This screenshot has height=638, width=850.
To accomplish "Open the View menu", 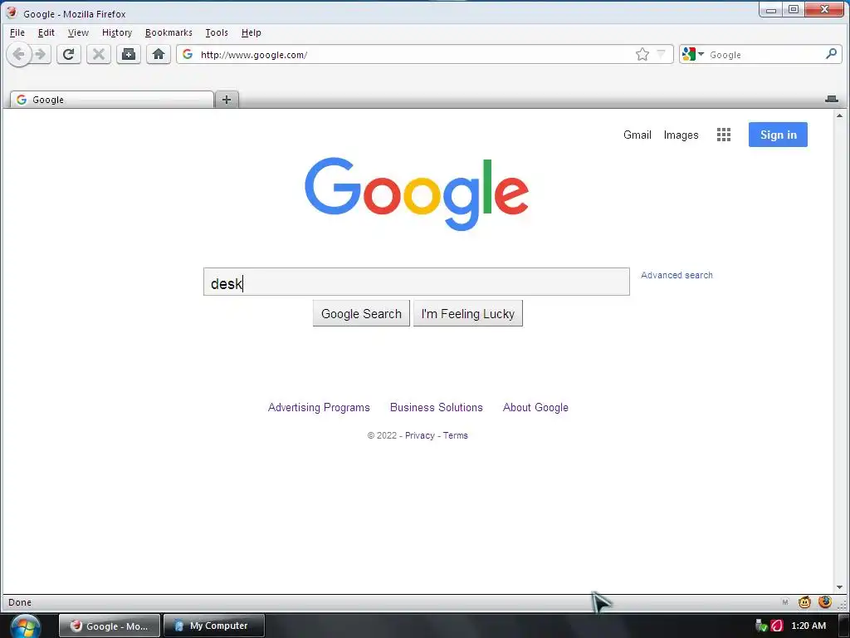I will pos(78,32).
